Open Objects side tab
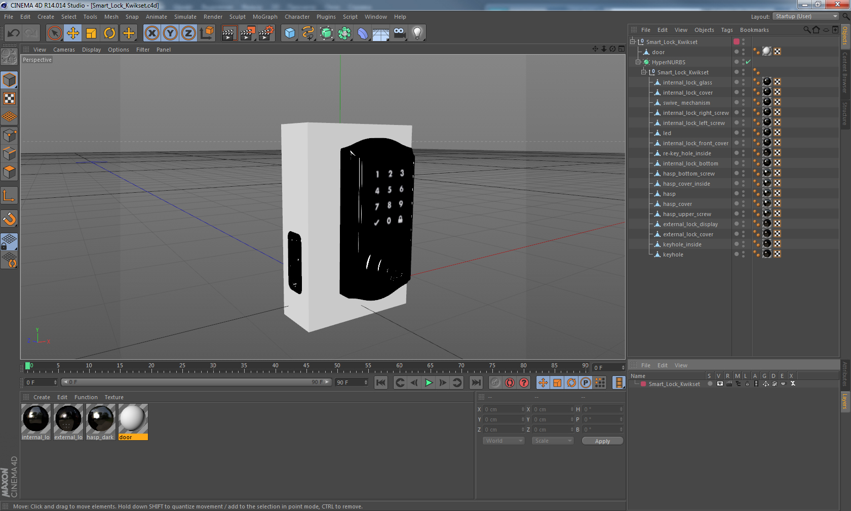This screenshot has height=511, width=851. click(845, 35)
